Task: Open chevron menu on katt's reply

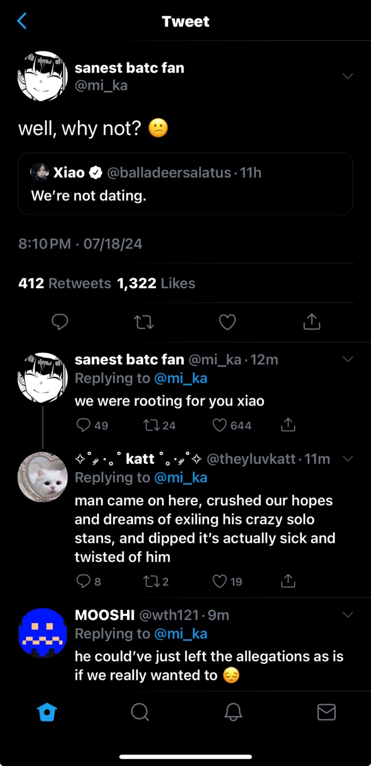Action: pos(347,458)
